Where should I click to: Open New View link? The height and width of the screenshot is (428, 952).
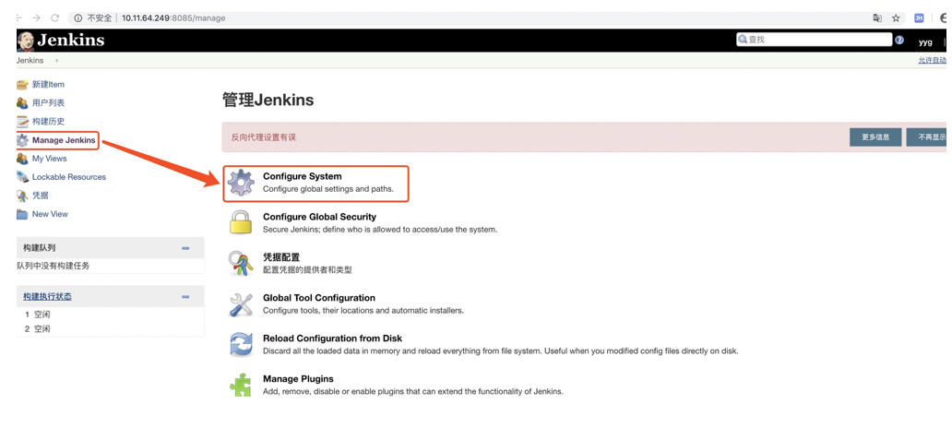tap(50, 214)
